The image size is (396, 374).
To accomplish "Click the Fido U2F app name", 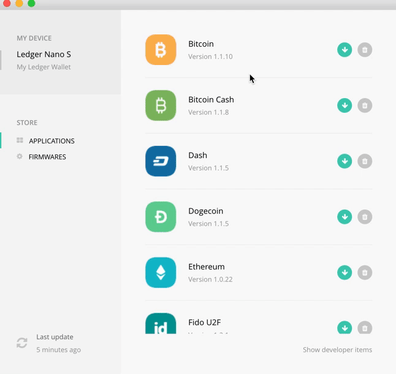I will tap(205, 322).
